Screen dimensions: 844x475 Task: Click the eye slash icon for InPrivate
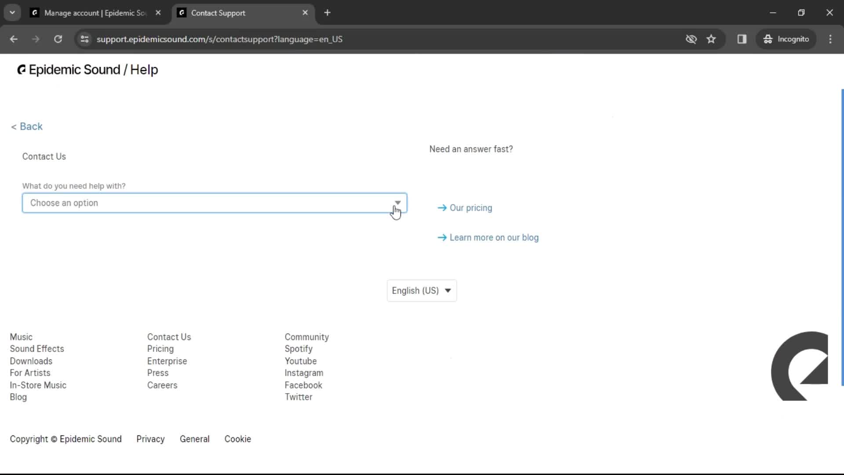coord(691,39)
